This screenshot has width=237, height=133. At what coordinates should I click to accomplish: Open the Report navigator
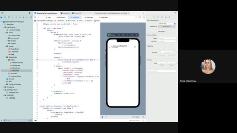tap(31, 17)
